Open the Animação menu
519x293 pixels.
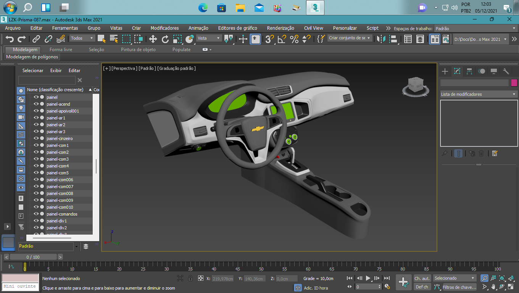coord(198,28)
